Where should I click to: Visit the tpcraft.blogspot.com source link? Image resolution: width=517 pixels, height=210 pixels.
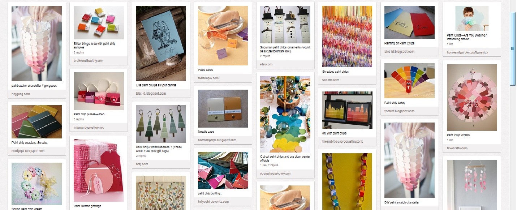[x=399, y=111]
